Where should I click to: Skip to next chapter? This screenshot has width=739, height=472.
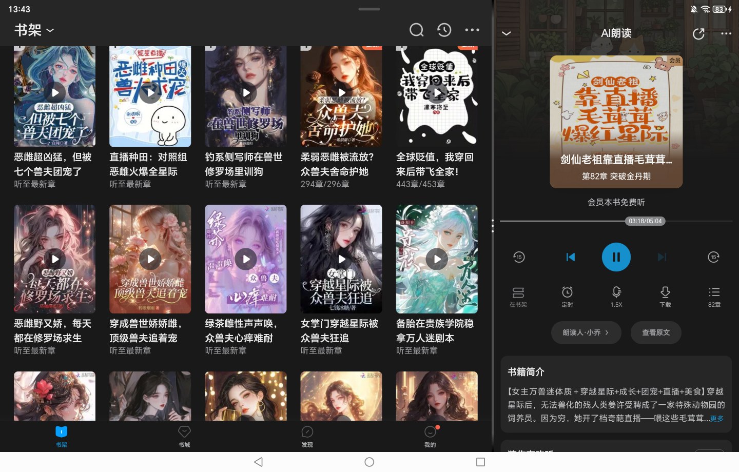(662, 257)
